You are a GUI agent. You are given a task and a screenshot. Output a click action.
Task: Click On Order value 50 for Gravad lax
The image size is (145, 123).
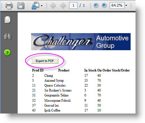(x=99, y=105)
